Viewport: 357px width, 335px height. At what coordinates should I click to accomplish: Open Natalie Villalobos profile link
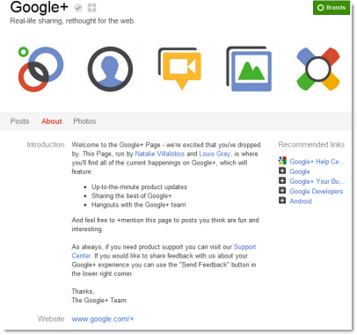click(x=160, y=154)
